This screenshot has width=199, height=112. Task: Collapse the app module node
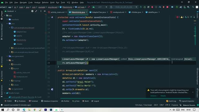pyautogui.click(x=5, y=16)
